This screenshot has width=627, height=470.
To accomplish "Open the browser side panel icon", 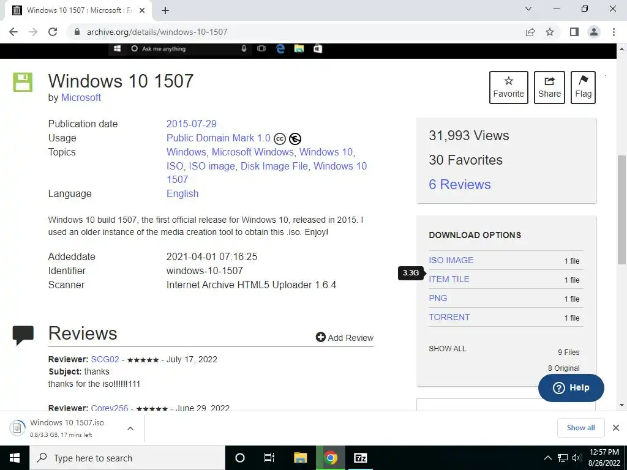I will click(574, 32).
